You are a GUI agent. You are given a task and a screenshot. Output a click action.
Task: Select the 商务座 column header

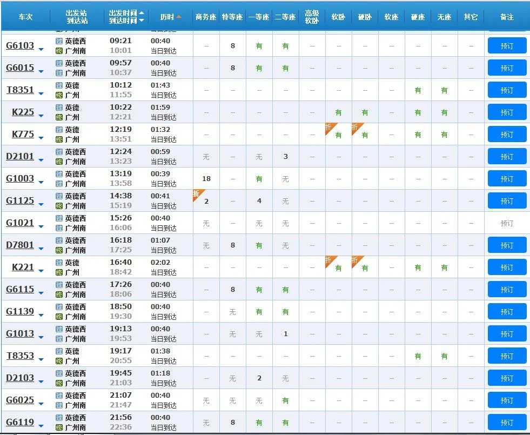tap(205, 16)
